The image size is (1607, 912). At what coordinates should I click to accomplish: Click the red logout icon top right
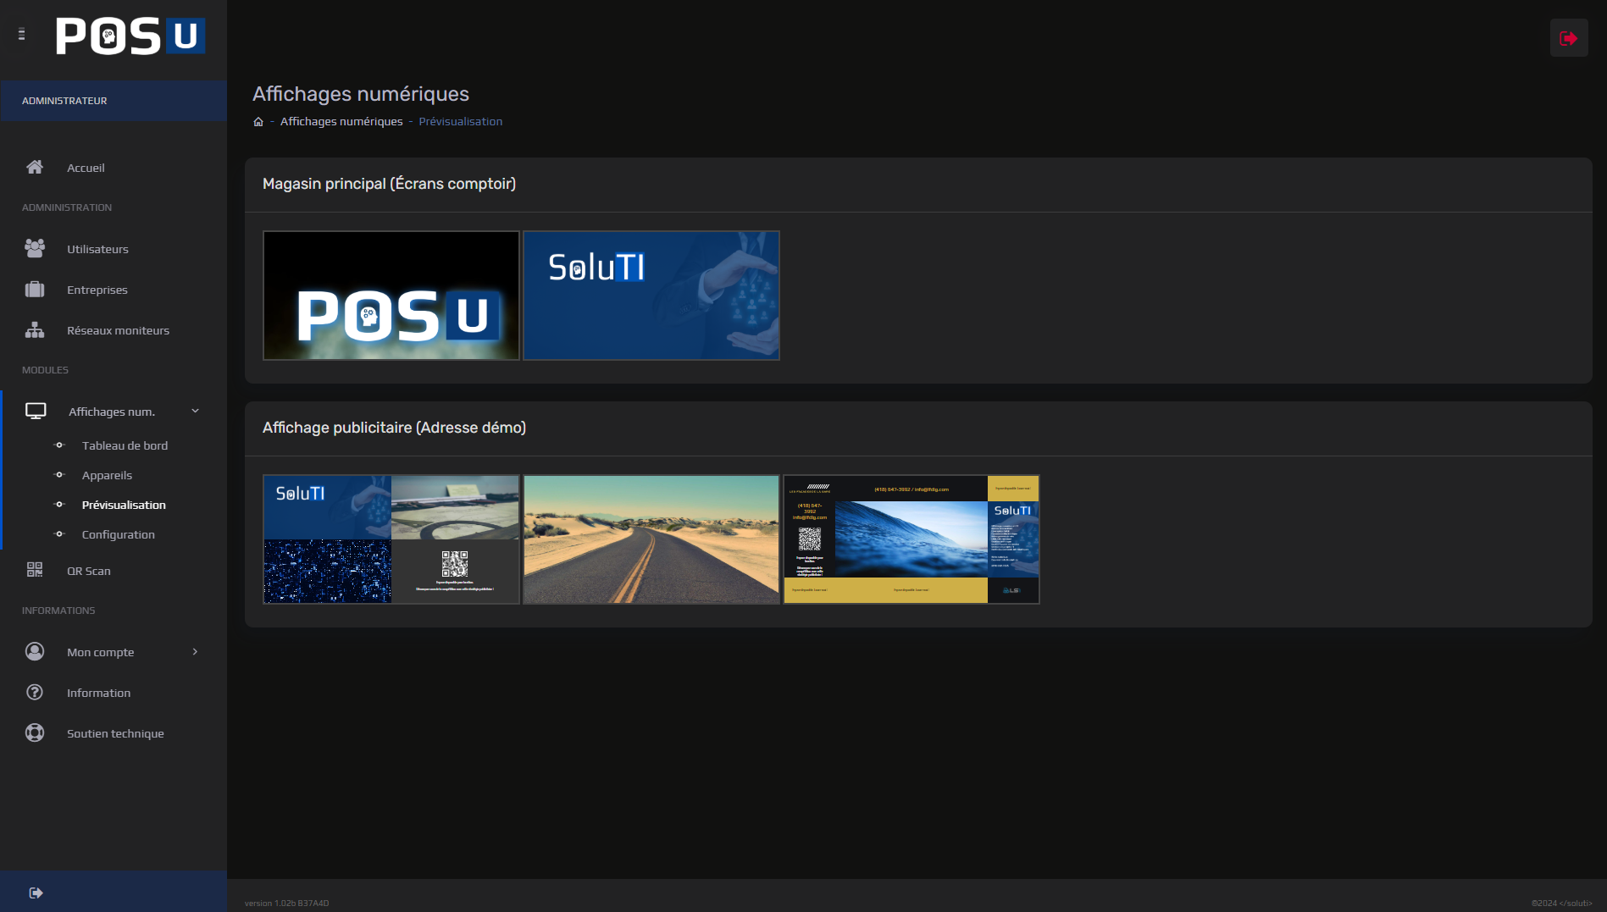click(x=1568, y=38)
